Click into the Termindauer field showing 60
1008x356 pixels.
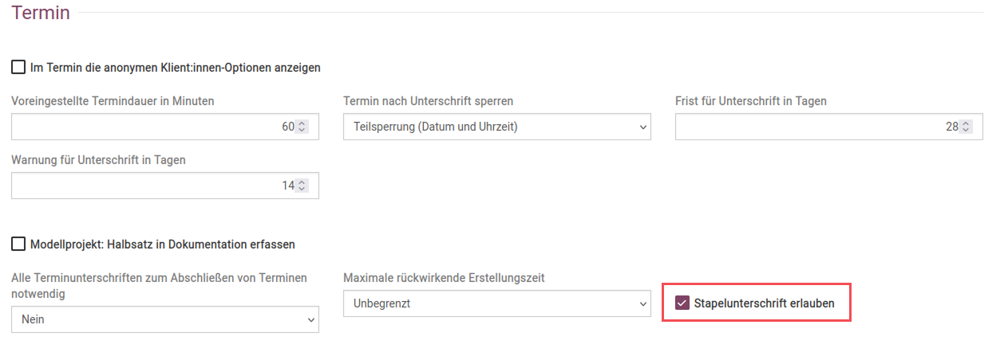152,127
